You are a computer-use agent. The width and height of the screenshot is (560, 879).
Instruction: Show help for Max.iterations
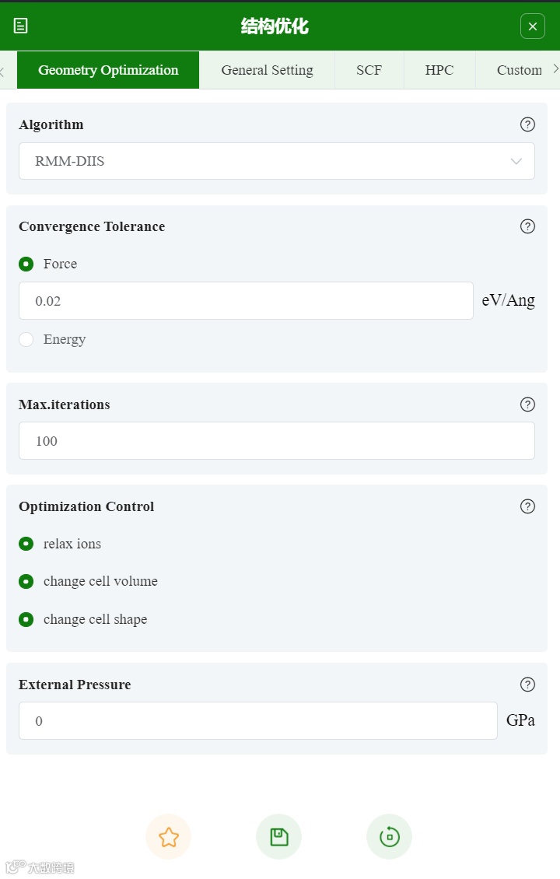click(527, 404)
